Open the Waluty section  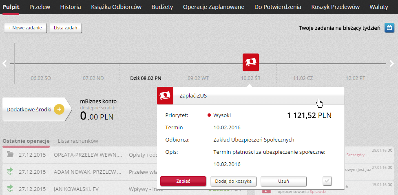[379, 7]
